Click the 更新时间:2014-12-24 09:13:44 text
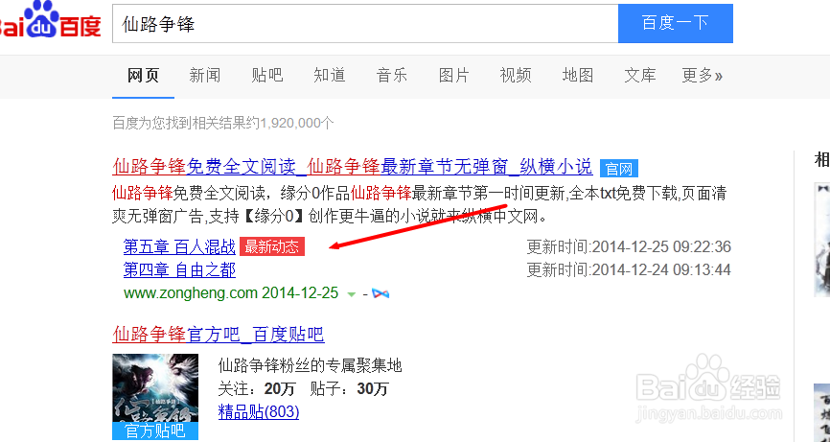830x442 pixels. click(x=629, y=270)
